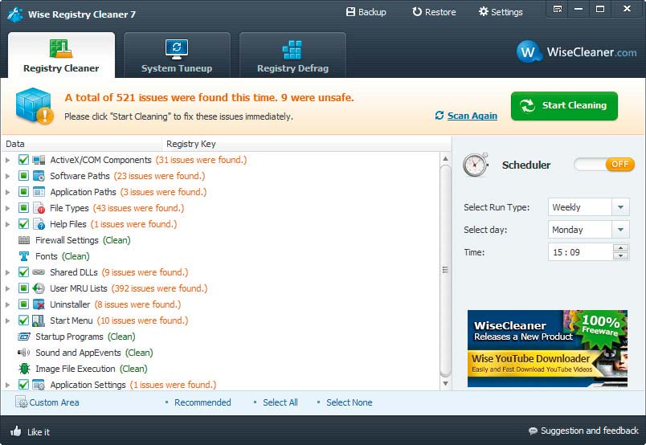Click the Startup Programs icon
The image size is (646, 445).
coord(24,337)
